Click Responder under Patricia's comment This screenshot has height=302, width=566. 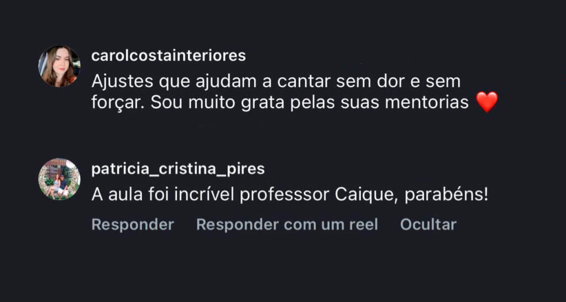133,225
